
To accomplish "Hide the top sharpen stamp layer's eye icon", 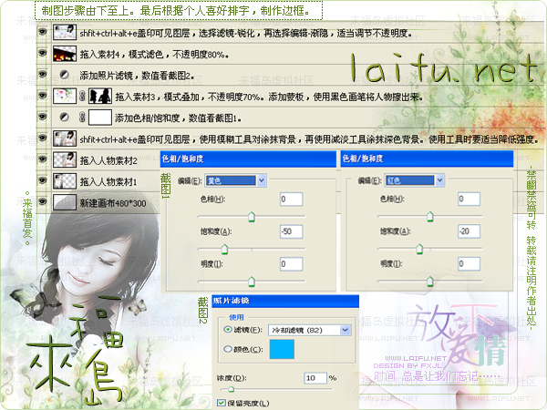I will pyautogui.click(x=43, y=32).
